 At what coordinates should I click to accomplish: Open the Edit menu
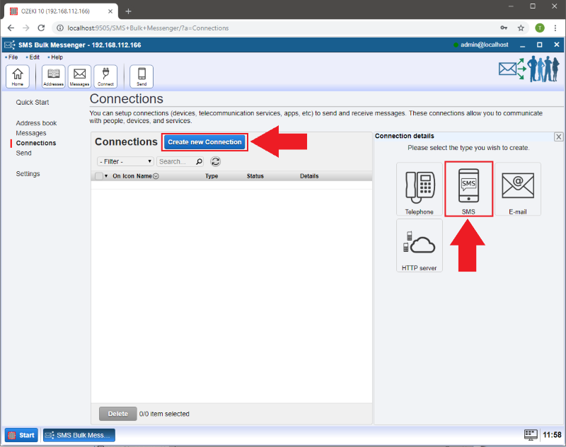coord(34,57)
